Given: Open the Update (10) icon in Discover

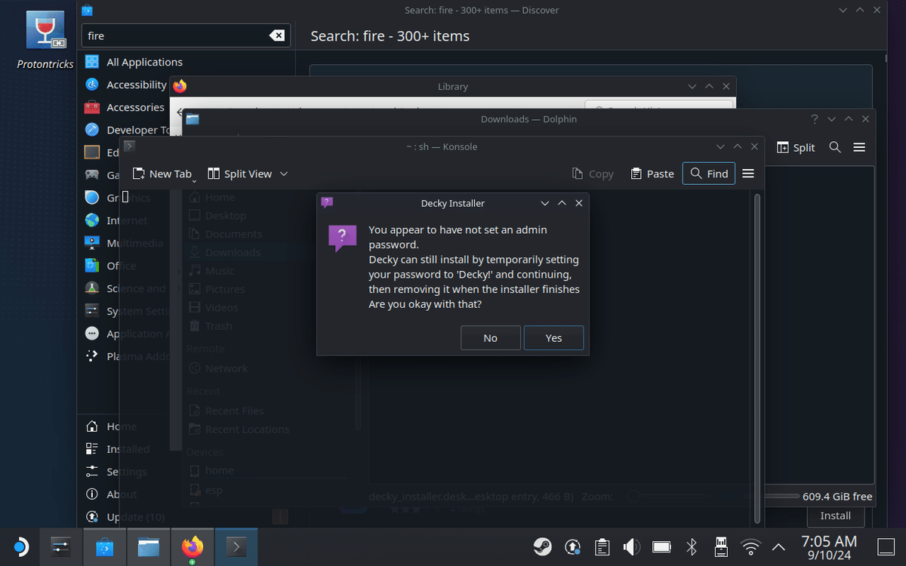Looking at the screenshot, I should click(92, 517).
